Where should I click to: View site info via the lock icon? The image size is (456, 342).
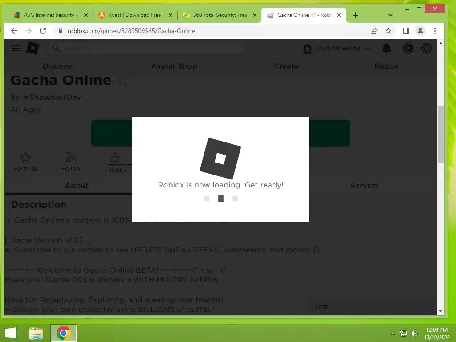coord(61,31)
